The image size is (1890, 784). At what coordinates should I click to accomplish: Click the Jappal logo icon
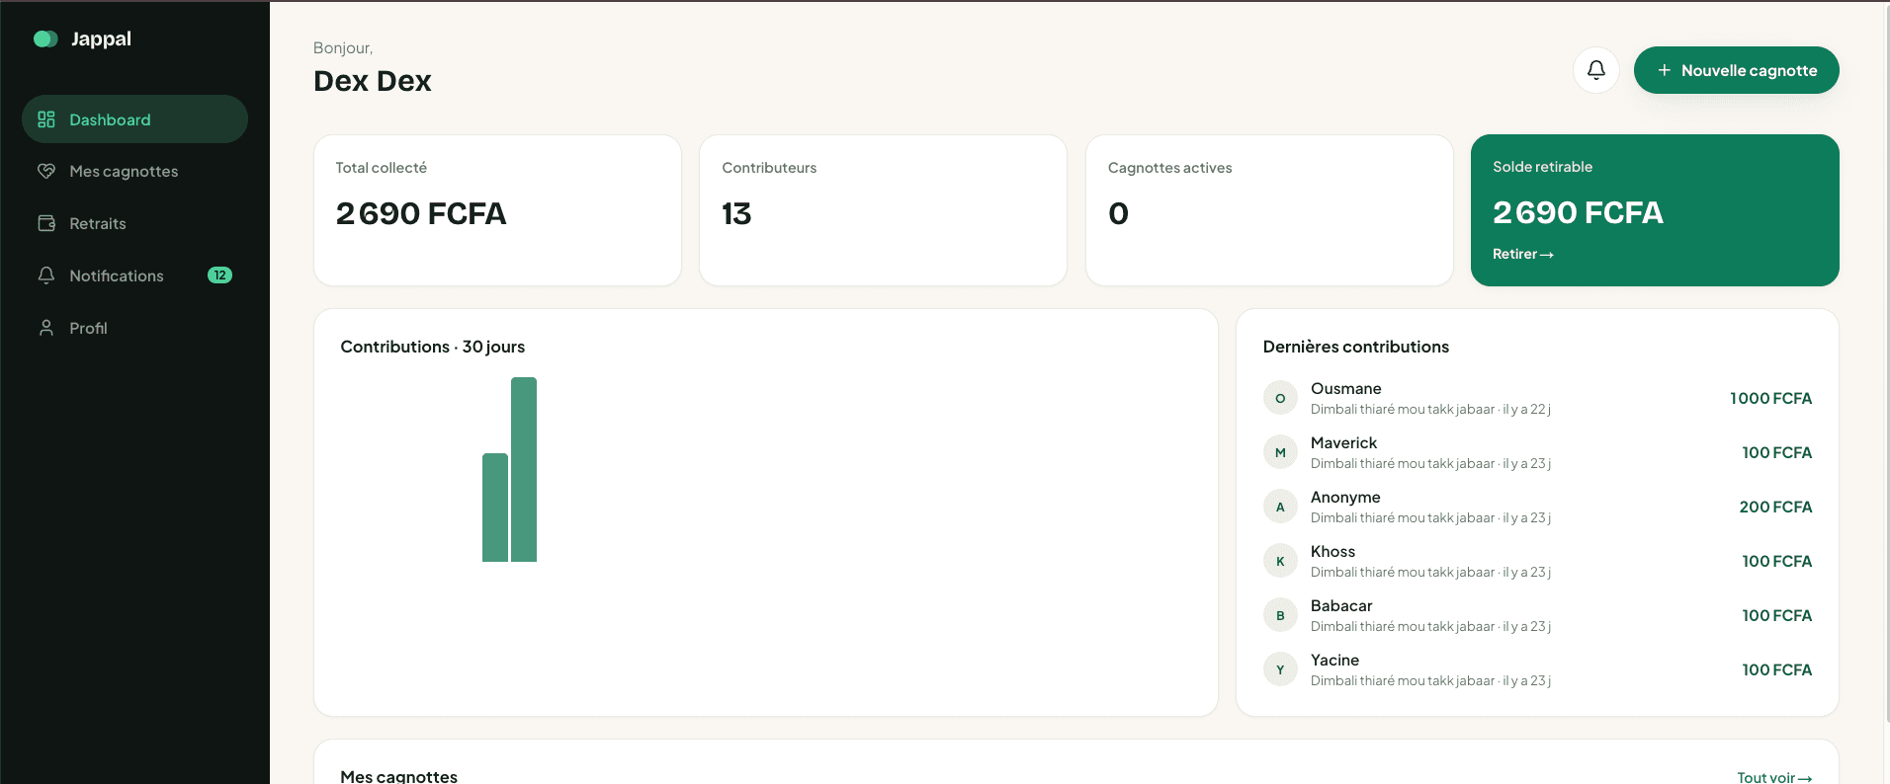click(45, 39)
